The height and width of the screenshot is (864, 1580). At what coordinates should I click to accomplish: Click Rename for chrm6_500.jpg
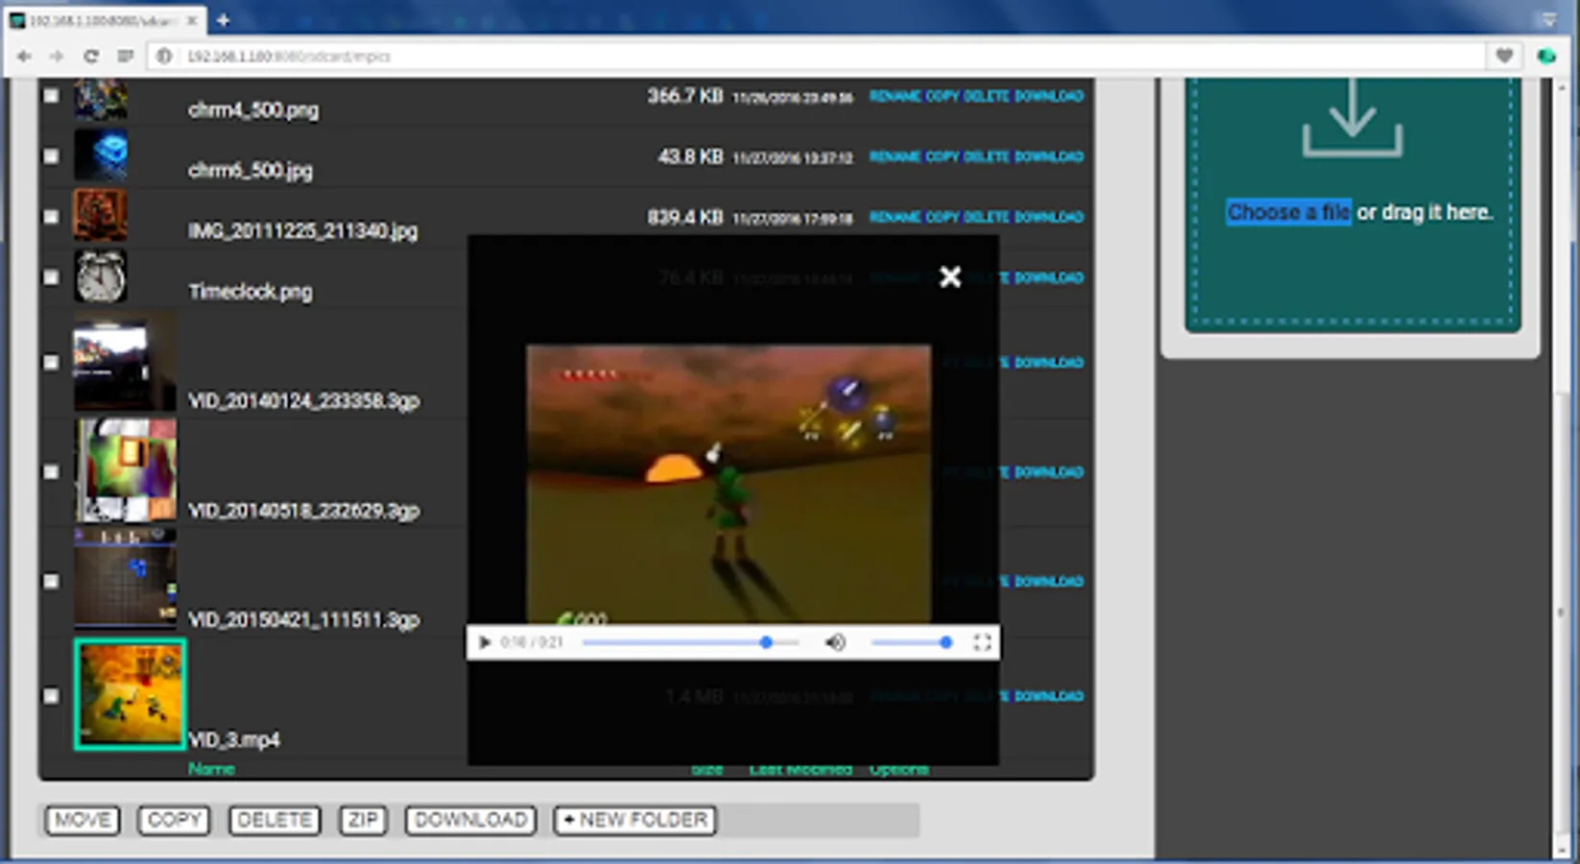pyautogui.click(x=895, y=156)
